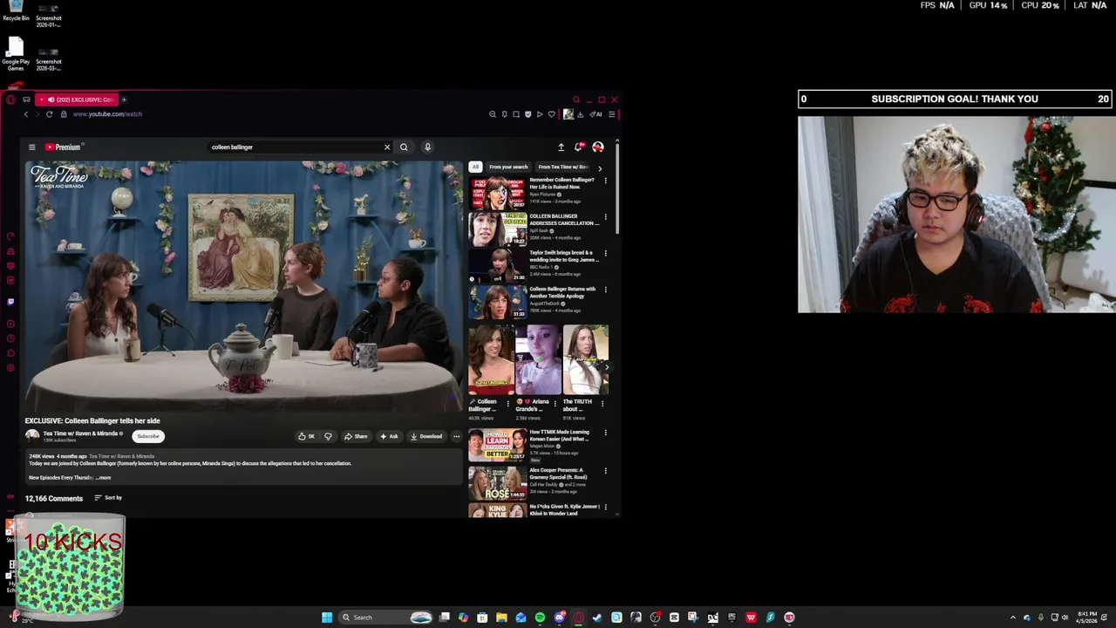This screenshot has width=1116, height=628.
Task: Open Steam from the taskbar
Action: [596, 618]
